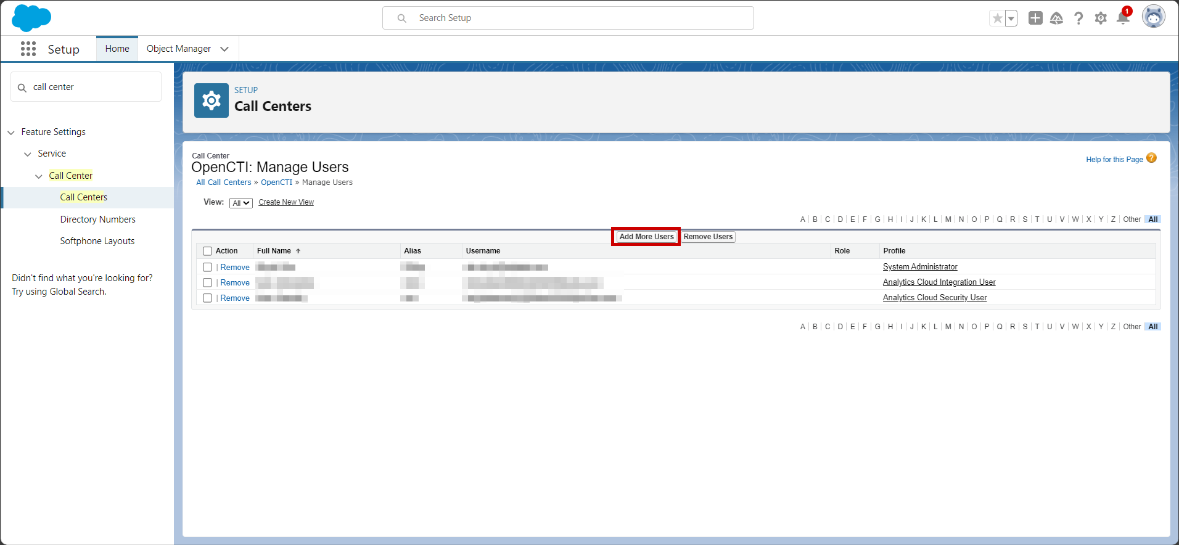The height and width of the screenshot is (545, 1179).
Task: Open Help for this Page link
Action: point(1114,160)
